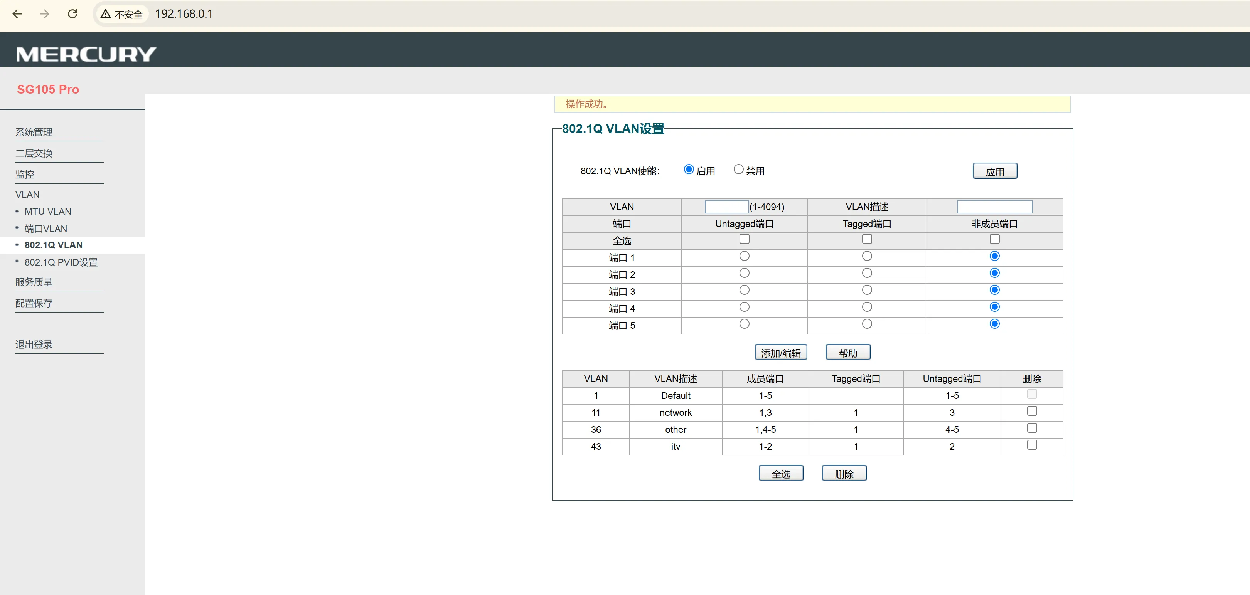
Task: Select 禁用 to disable 802.1Q VLAN
Action: click(x=738, y=169)
